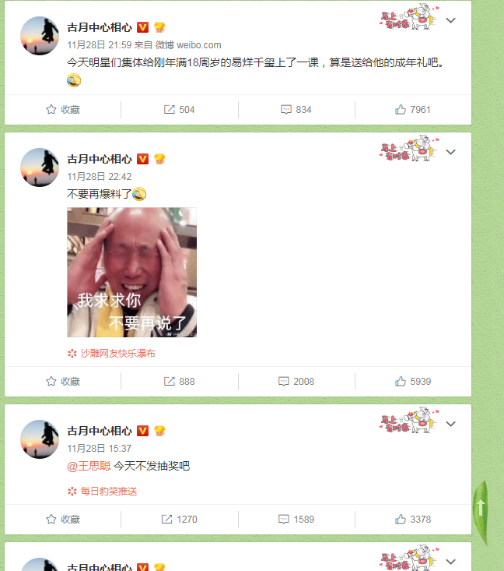Viewport: 504px width, 571px height.
Task: Expand options chevron on 15:37 post
Action: pyautogui.click(x=450, y=424)
